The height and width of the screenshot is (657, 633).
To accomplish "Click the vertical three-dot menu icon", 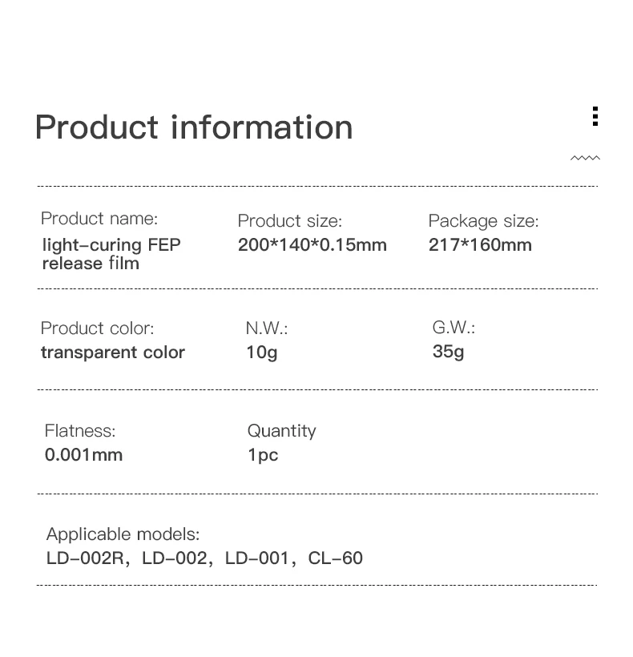I will (x=595, y=116).
